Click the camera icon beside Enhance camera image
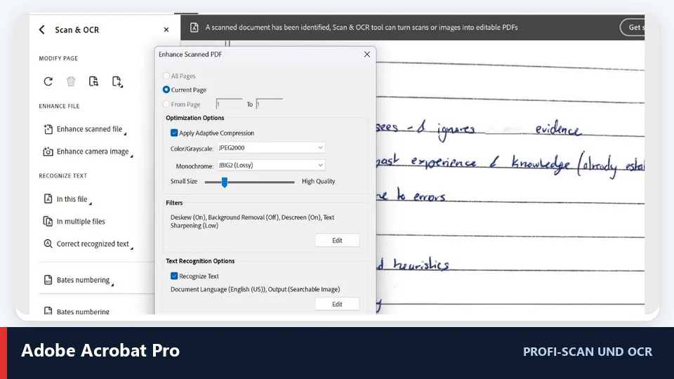Screen dimensions: 674x379 coord(48,152)
